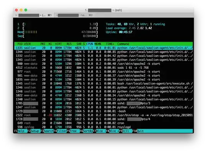
Task: Select process row PID 1035 www-data
Action: [103, 79]
